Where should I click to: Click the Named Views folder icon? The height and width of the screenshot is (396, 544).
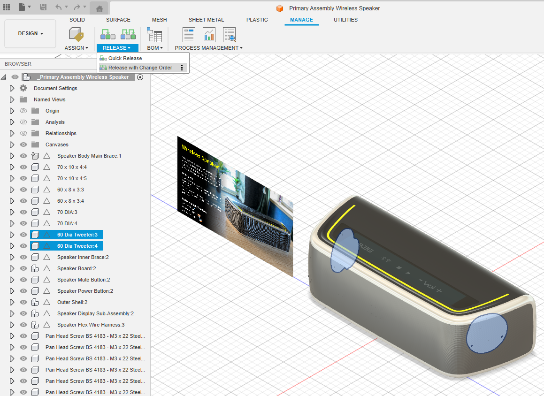[x=23, y=99]
